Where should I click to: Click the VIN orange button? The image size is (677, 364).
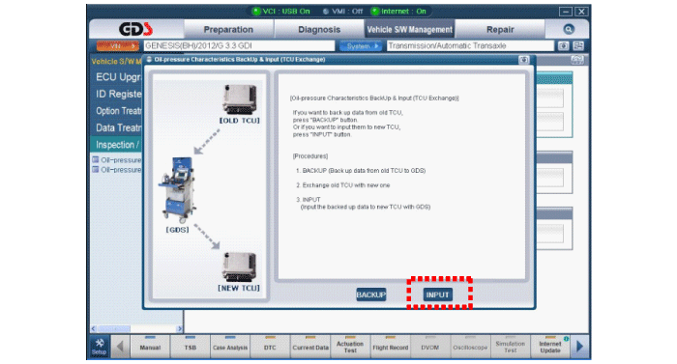pyautogui.click(x=117, y=45)
